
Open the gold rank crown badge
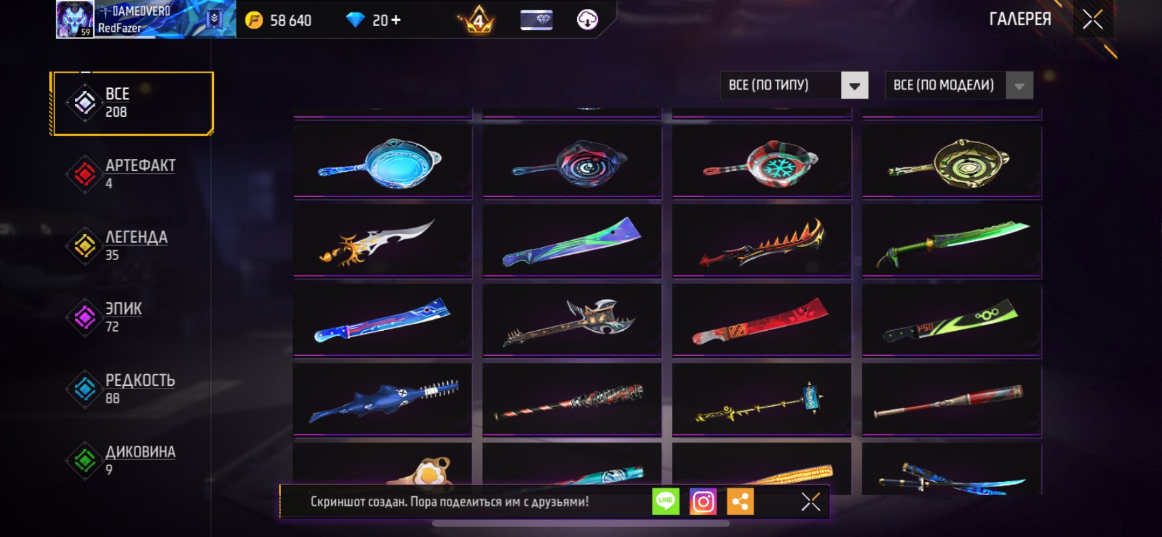point(478,20)
